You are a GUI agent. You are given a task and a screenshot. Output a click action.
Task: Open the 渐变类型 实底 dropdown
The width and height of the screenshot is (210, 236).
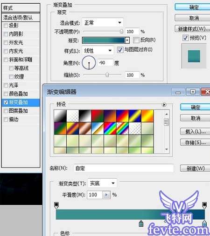coord(102,183)
